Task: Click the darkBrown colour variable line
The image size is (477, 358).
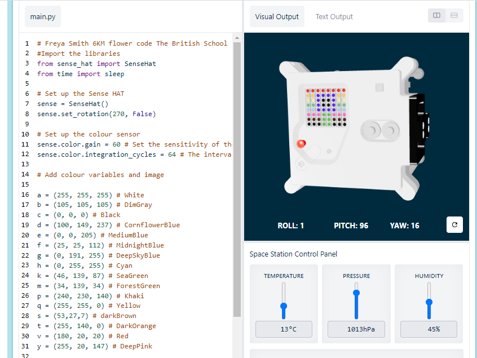Action: 87,316
